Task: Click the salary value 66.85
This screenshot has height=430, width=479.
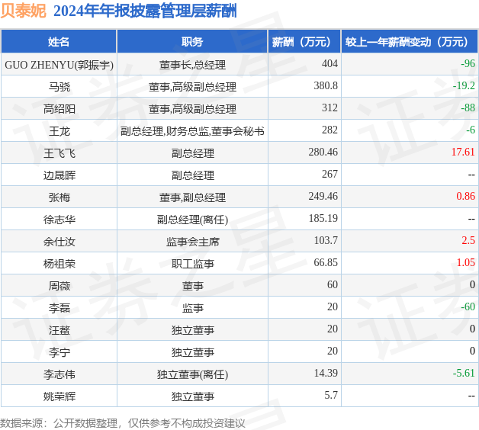Action: pos(326,262)
